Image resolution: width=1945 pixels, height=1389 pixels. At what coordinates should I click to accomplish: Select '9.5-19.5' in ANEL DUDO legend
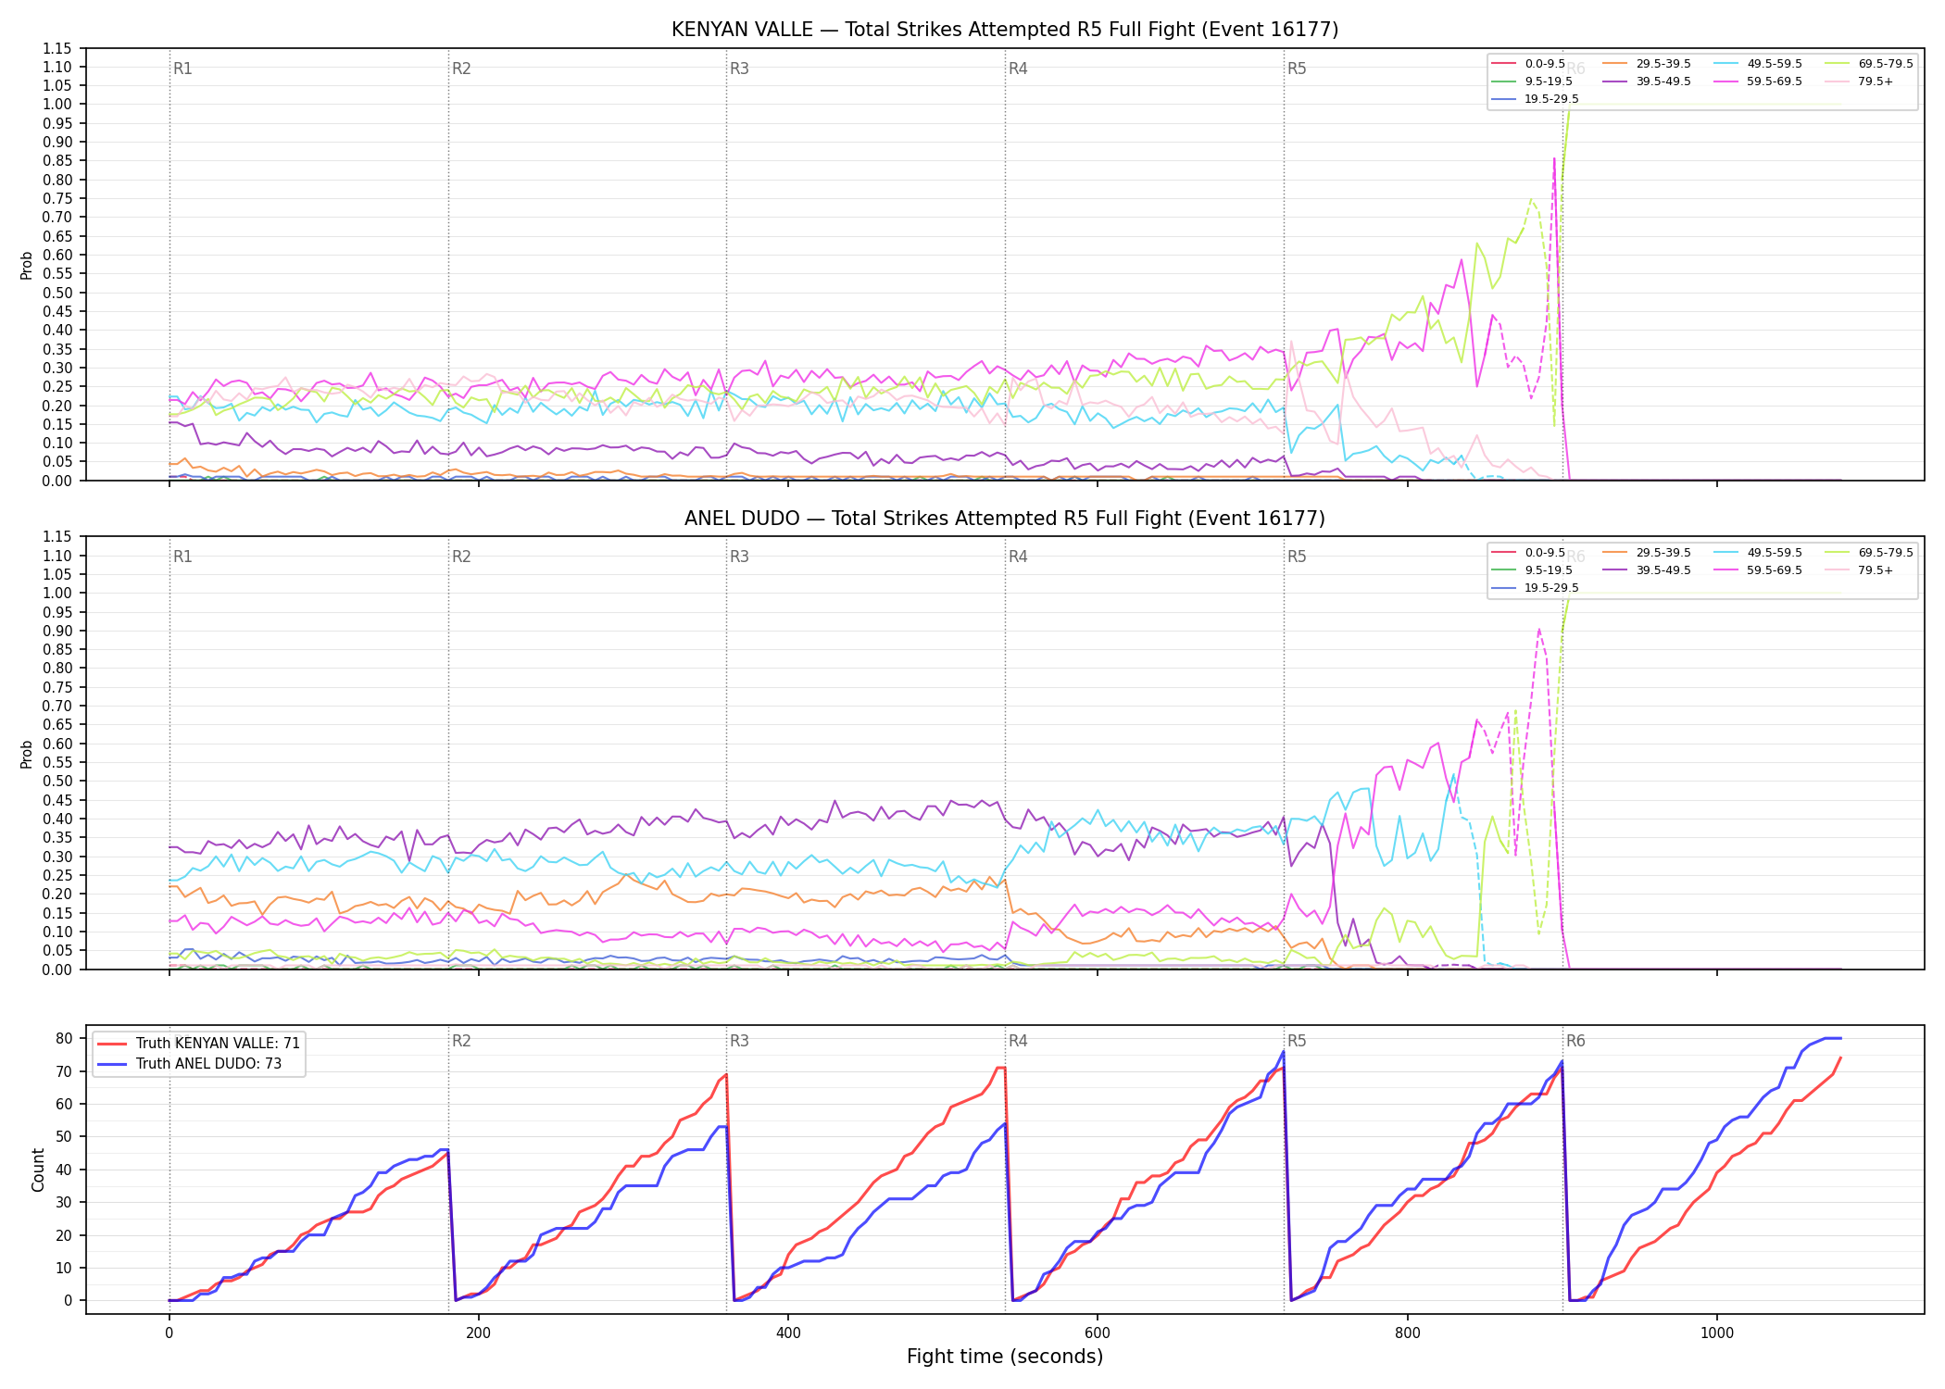coord(1549,570)
